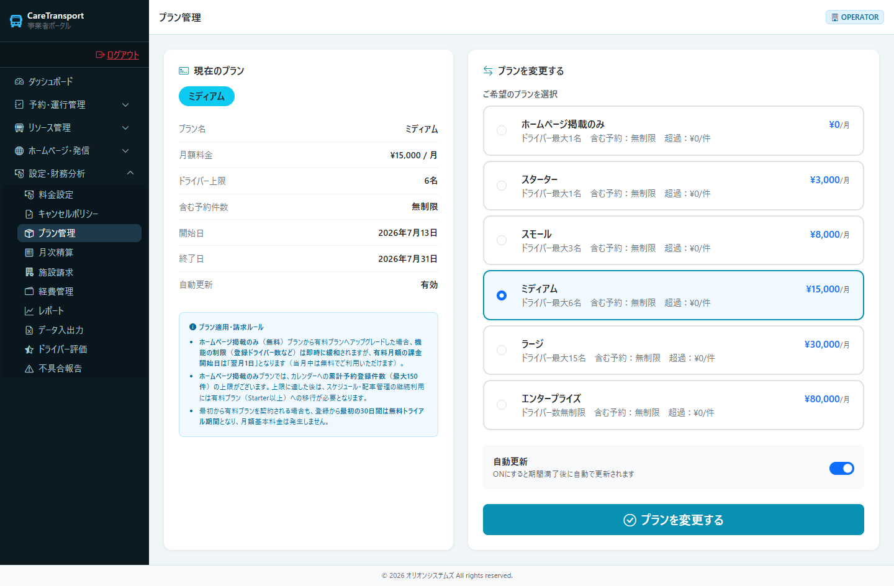Expand the ホームページ・発信 chevron
This screenshot has height=586, width=894.
click(125, 151)
